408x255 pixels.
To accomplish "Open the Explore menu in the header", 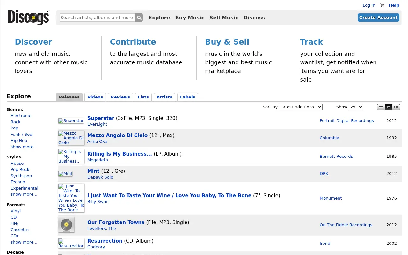I will tap(159, 18).
